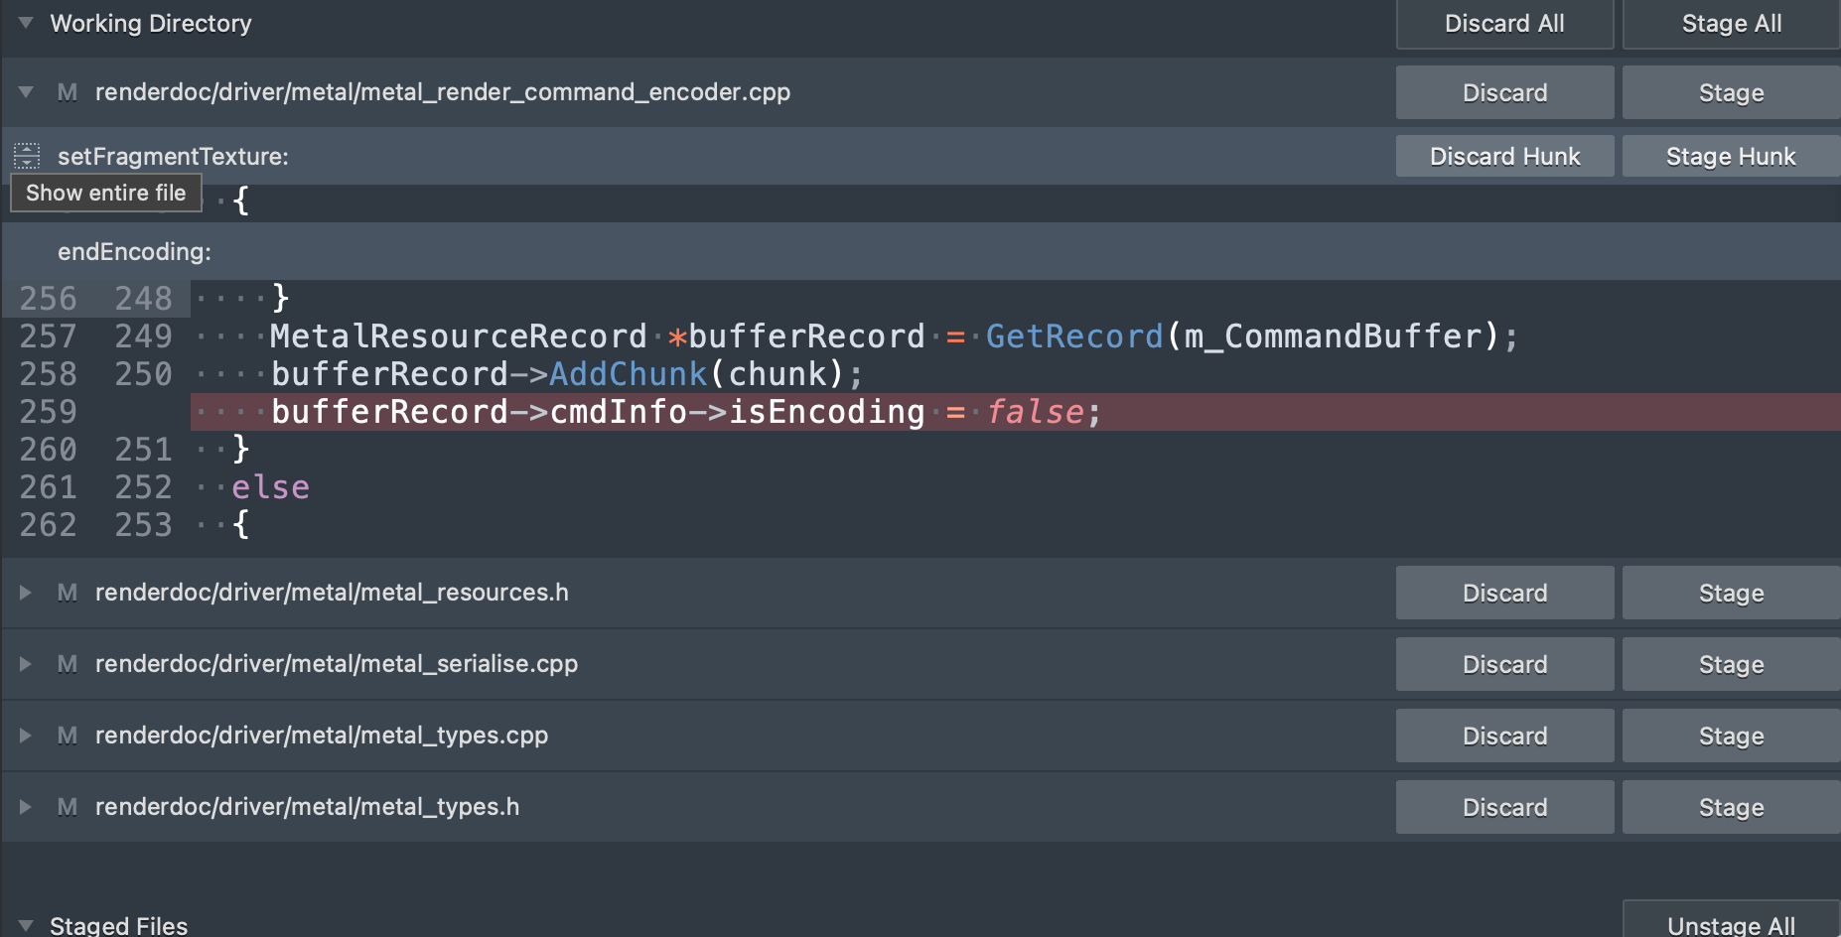
Task: Discard the setFragmentTexture hunk
Action: pos(1504,156)
